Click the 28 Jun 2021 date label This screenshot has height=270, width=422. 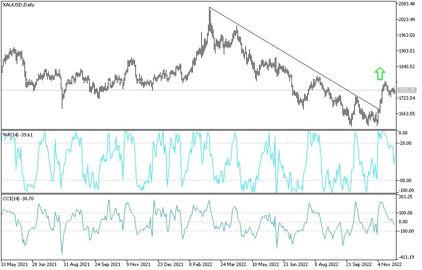coord(45,264)
